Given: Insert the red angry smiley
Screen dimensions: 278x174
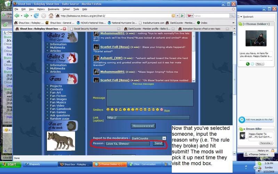Looking at the screenshot, I should [162, 110].
